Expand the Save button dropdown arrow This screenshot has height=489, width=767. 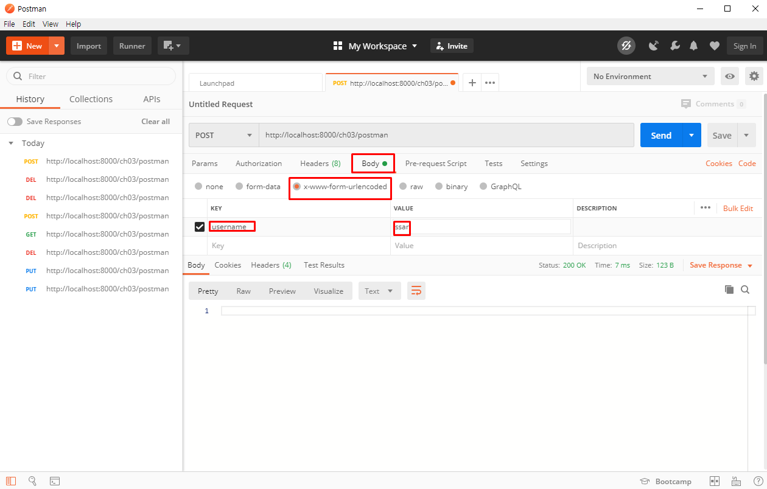click(x=746, y=135)
